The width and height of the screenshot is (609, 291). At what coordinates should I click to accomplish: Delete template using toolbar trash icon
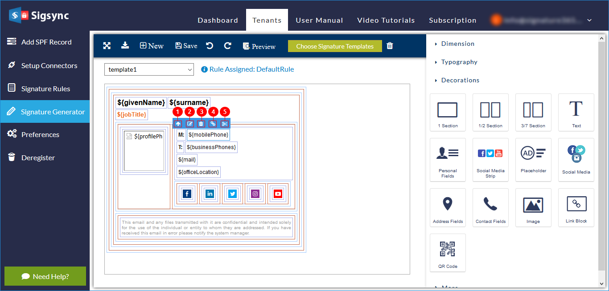click(390, 46)
